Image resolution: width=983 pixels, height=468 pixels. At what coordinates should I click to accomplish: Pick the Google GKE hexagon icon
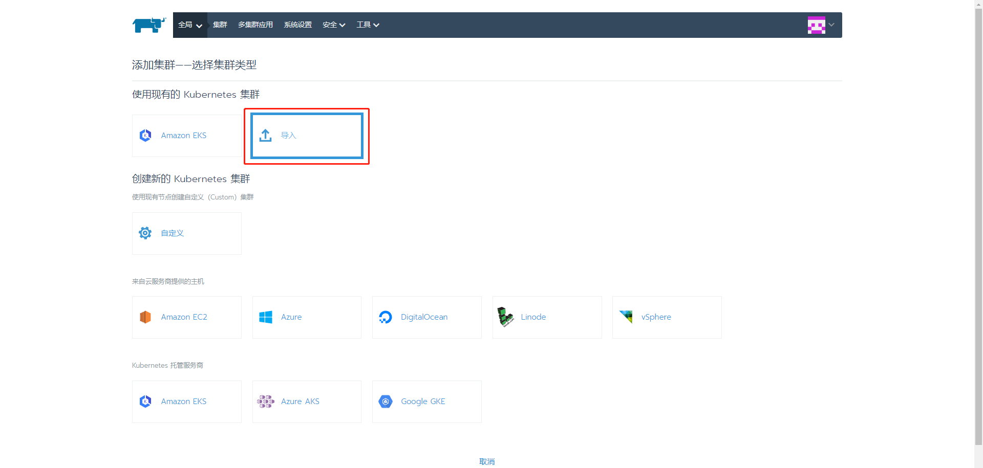(386, 402)
